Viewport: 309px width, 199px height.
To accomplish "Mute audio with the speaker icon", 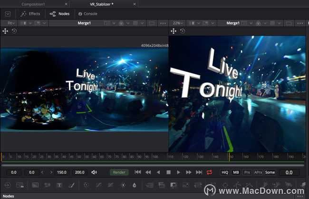I will [94, 172].
